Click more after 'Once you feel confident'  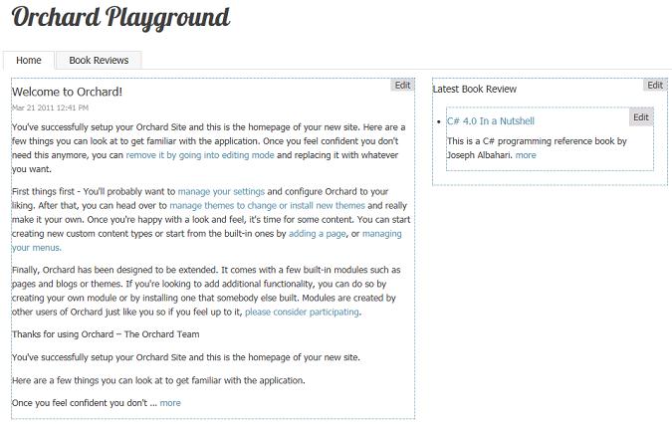pos(170,403)
